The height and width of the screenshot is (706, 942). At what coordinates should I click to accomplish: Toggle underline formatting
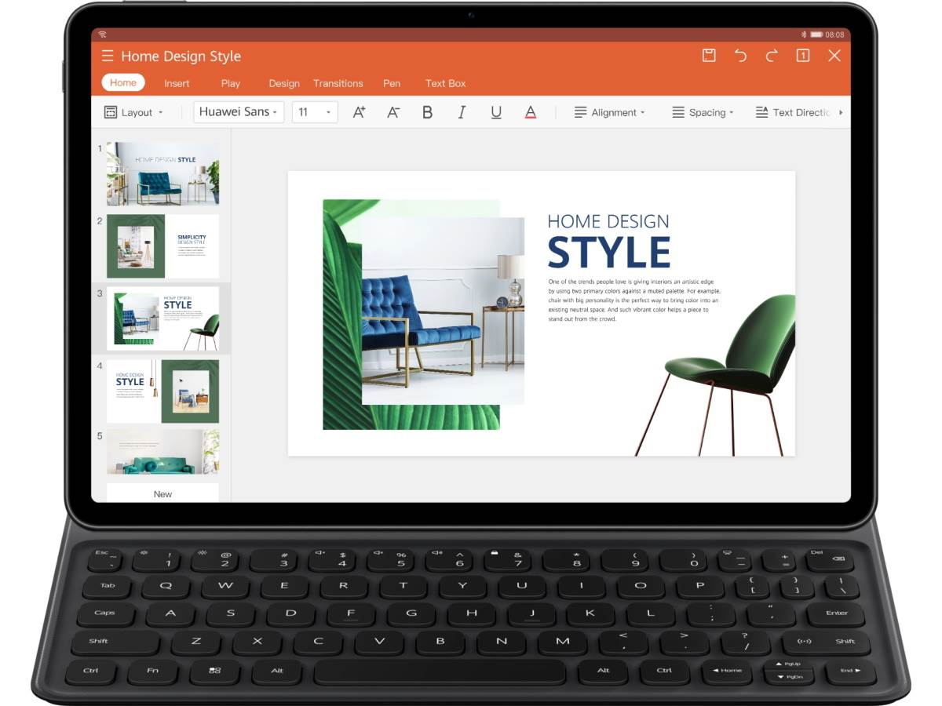pos(496,112)
